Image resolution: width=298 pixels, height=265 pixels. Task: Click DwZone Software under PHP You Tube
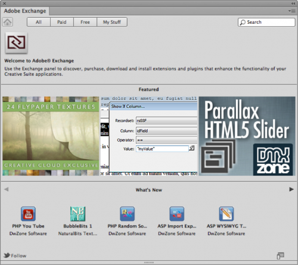tap(28, 233)
